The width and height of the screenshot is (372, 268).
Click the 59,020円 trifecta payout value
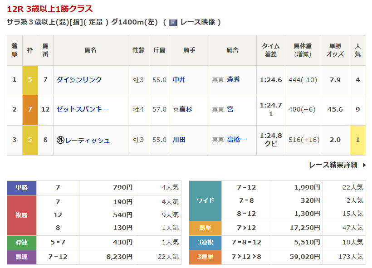tap(305, 257)
